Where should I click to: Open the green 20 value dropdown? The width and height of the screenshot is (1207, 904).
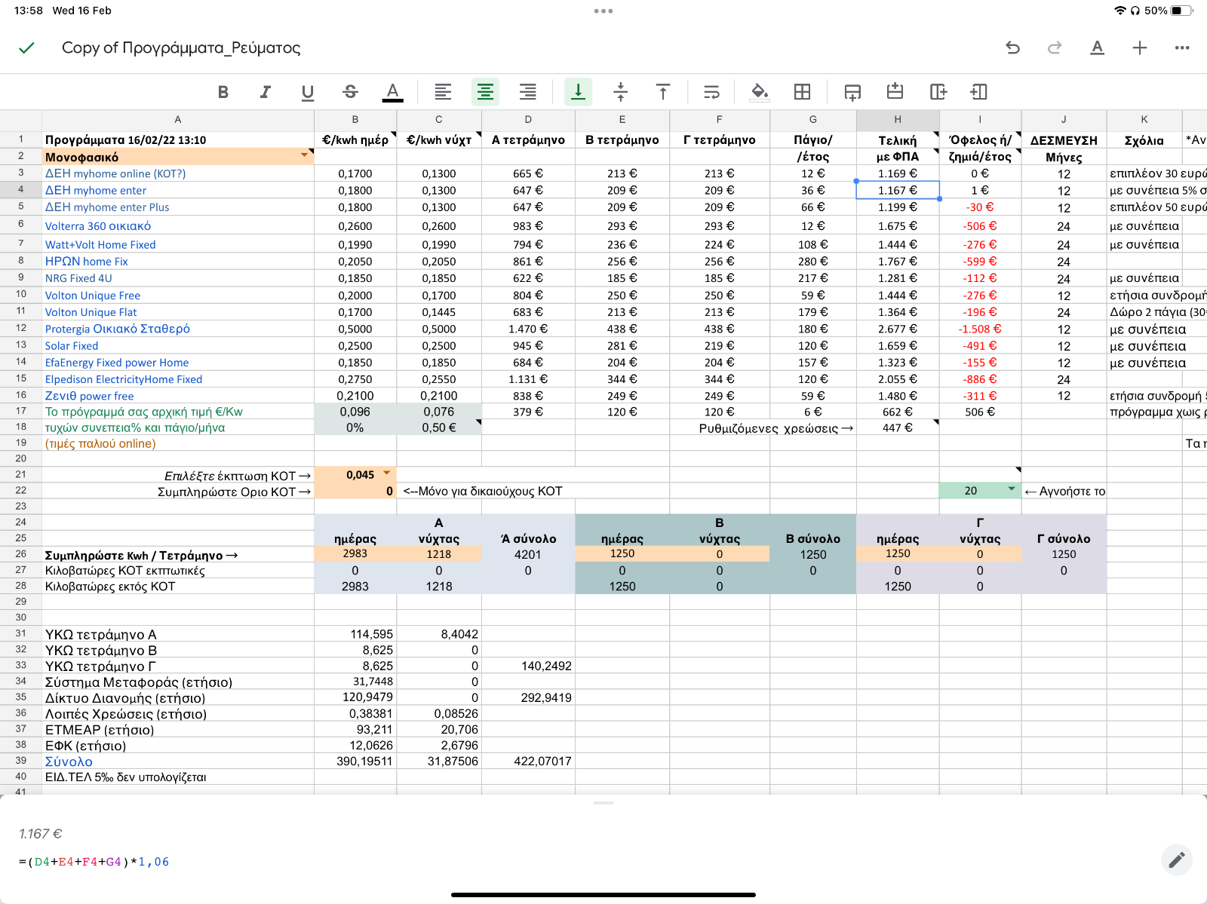(x=1011, y=489)
